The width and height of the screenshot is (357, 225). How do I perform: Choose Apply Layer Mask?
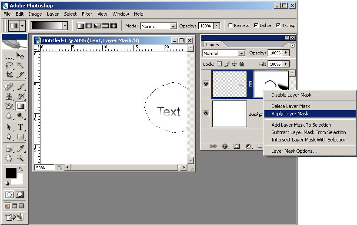[310, 114]
